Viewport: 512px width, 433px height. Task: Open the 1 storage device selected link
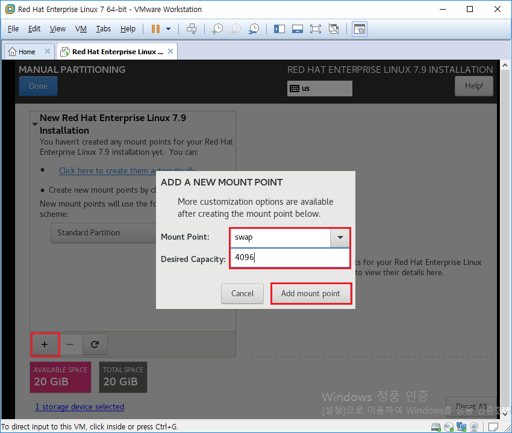point(80,407)
